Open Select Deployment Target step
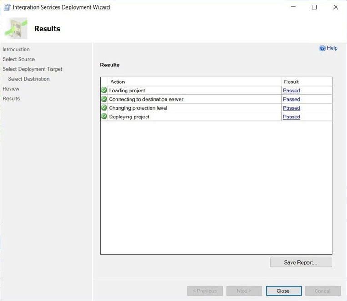 (32, 69)
